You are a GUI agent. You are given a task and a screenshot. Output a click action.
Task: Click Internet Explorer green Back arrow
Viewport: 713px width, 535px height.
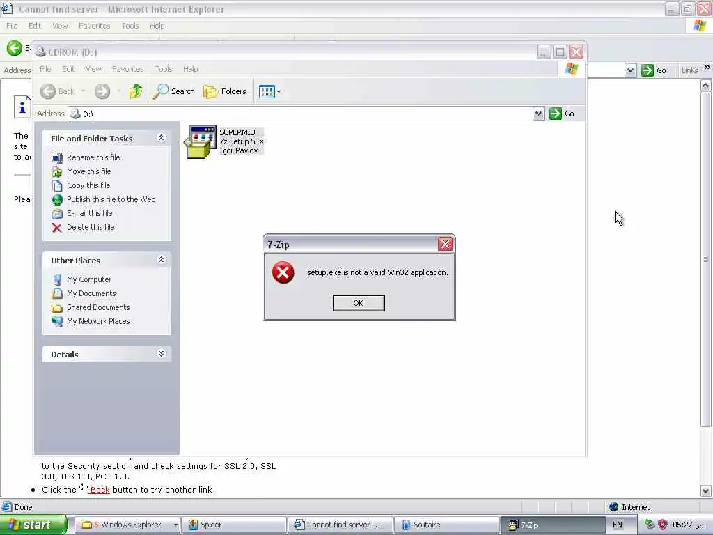14,48
